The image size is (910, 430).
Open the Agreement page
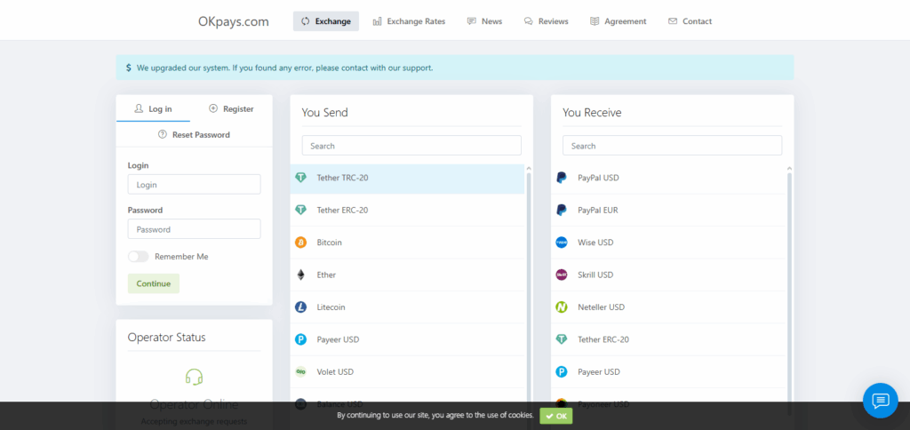[619, 21]
